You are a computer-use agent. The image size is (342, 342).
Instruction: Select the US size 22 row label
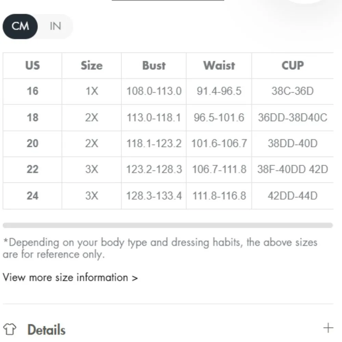click(x=32, y=169)
